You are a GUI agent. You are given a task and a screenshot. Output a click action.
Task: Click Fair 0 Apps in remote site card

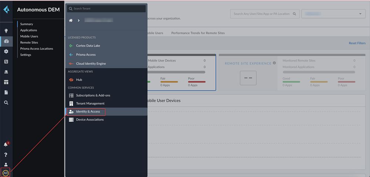click(319, 82)
